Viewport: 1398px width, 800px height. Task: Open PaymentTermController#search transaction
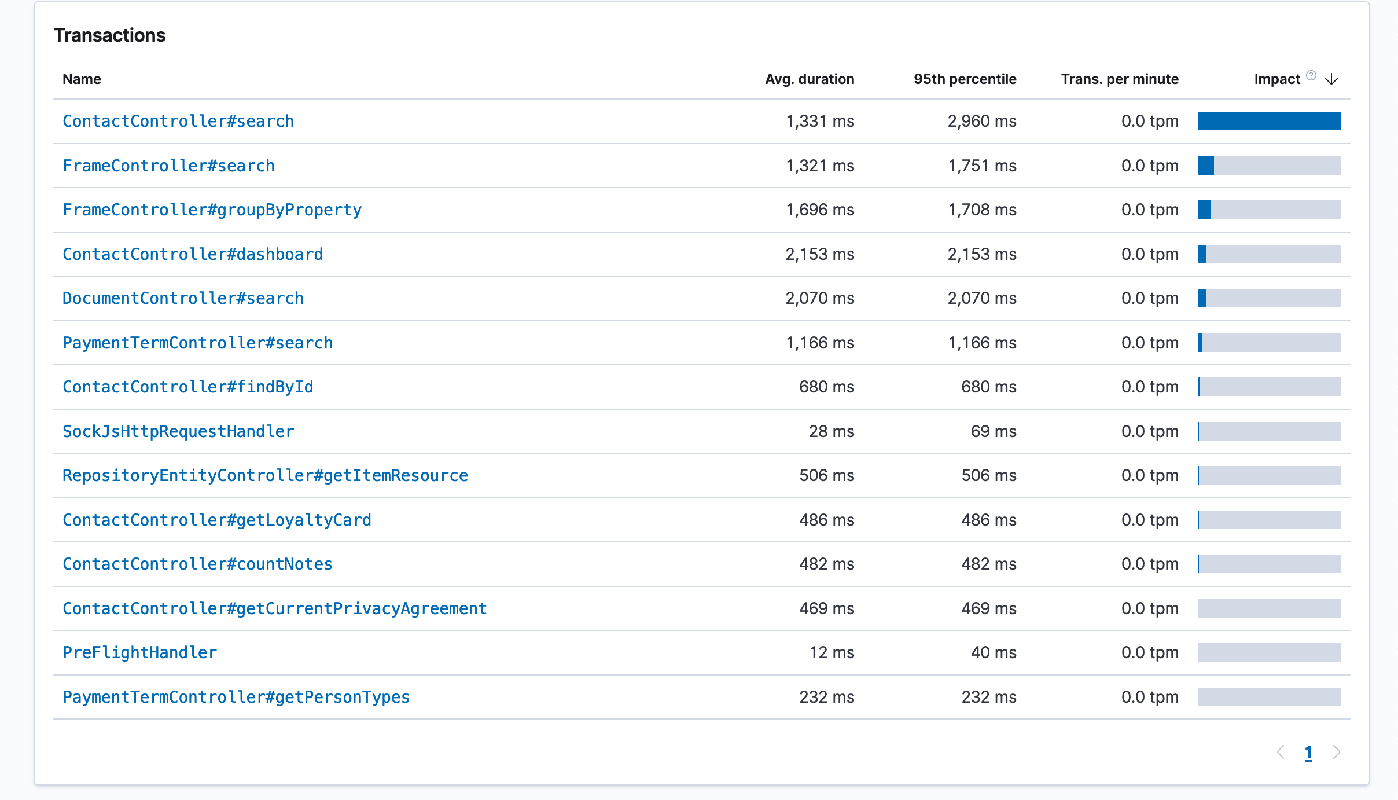197,343
